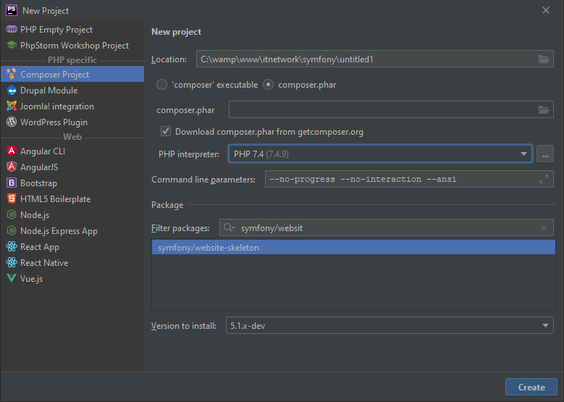Click the Node.js icon

point(12,215)
